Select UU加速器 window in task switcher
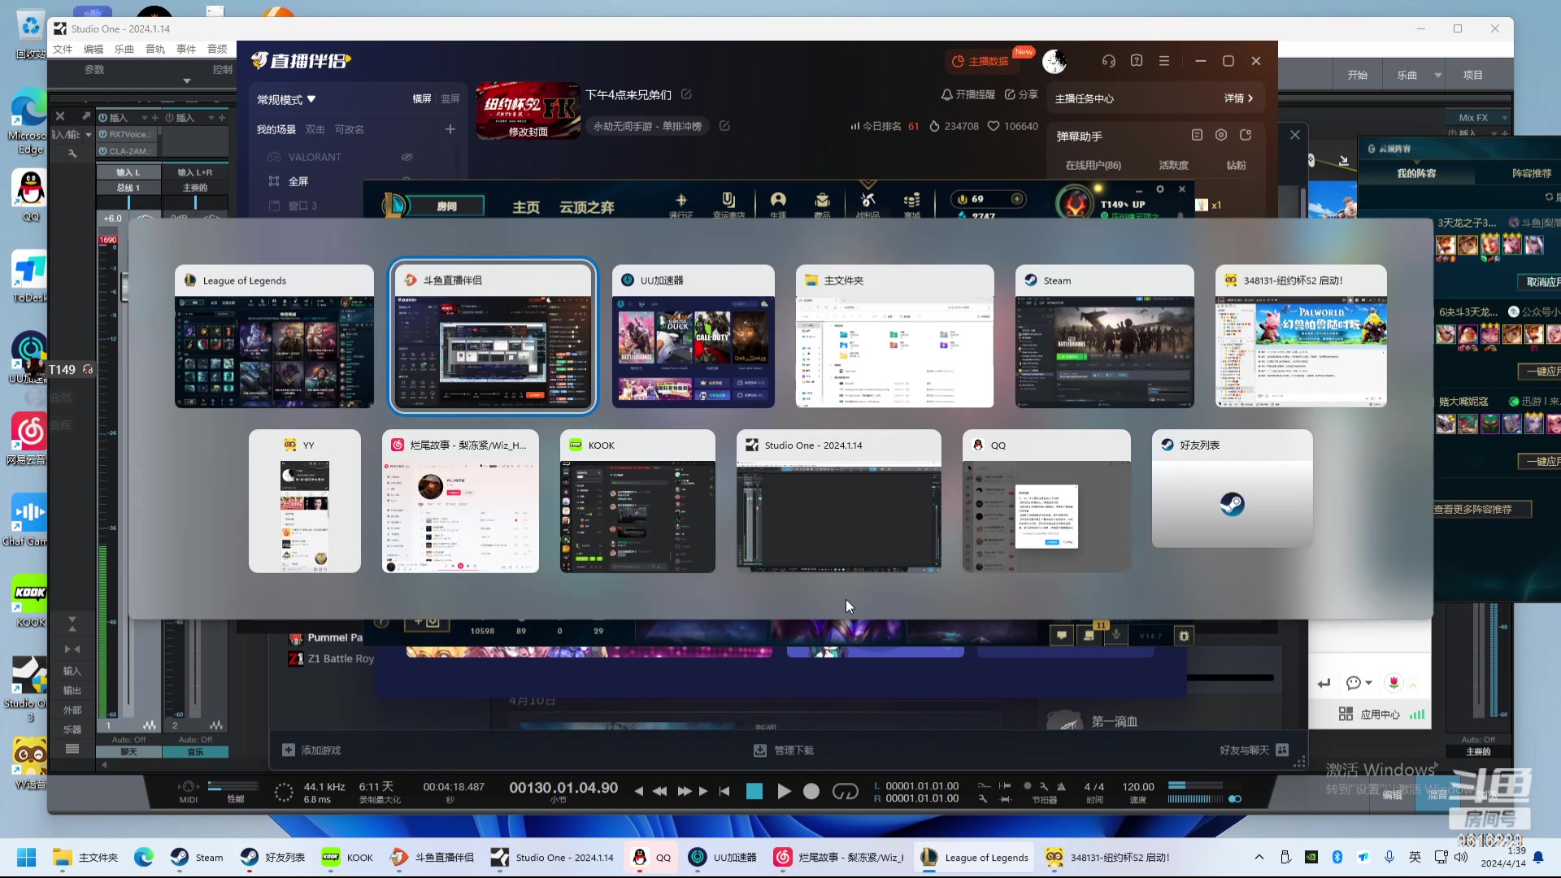 [x=693, y=337]
